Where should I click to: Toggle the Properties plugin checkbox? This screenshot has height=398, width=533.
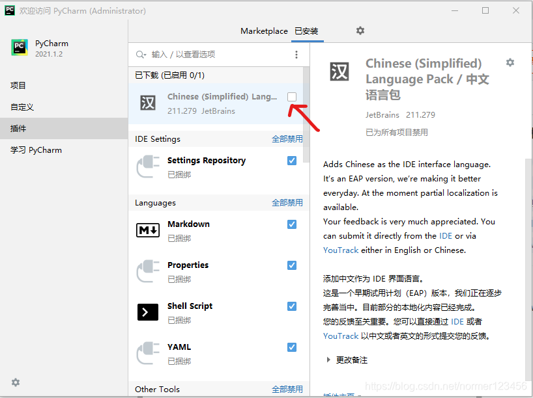pyautogui.click(x=292, y=265)
